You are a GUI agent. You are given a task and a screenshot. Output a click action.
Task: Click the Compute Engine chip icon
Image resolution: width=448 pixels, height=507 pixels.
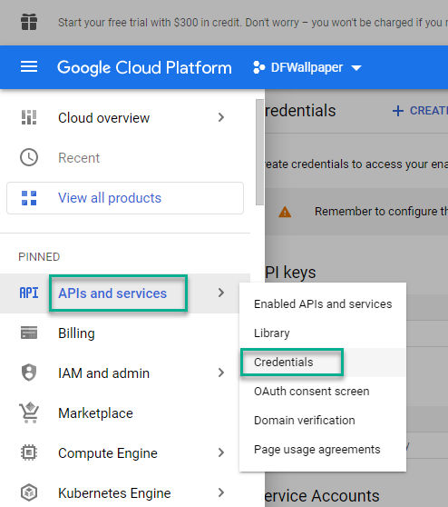pyautogui.click(x=29, y=452)
